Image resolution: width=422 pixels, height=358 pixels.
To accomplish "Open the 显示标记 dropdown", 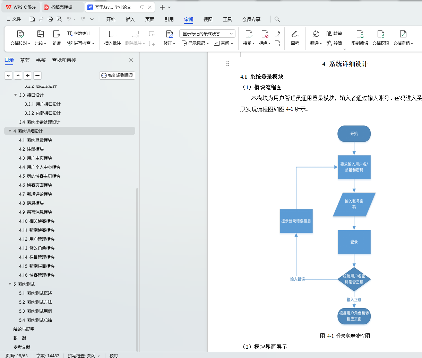I will pos(195,43).
